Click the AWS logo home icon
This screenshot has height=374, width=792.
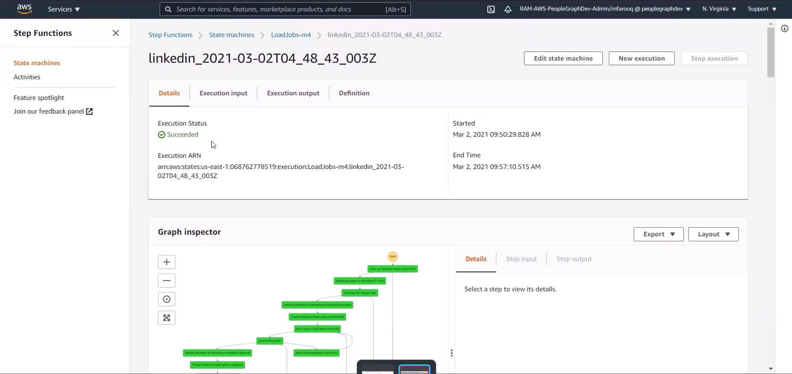pyautogui.click(x=24, y=9)
